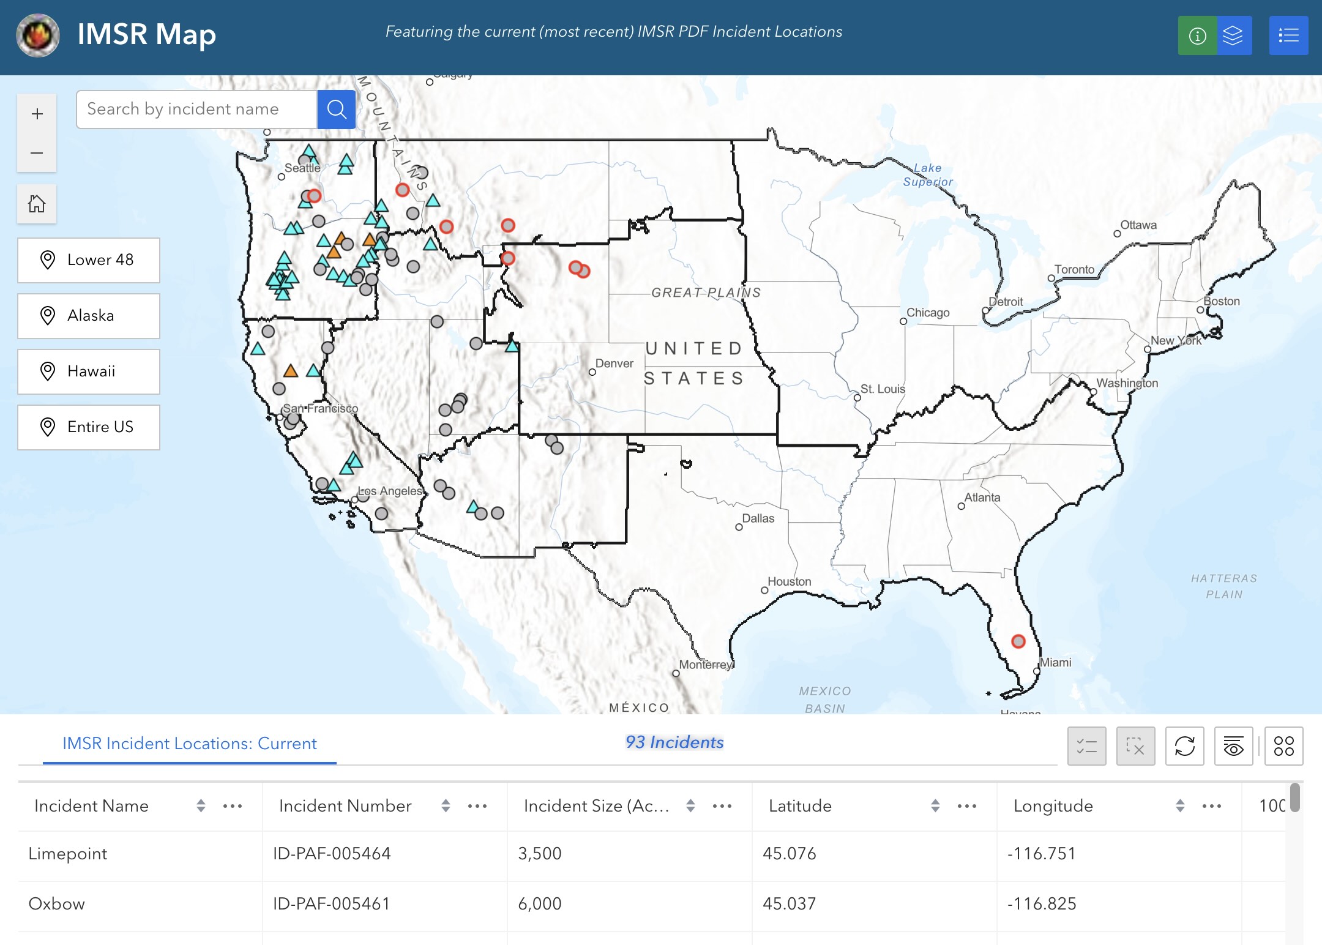Click the Entire US pin icon
1322x945 pixels.
(x=48, y=427)
